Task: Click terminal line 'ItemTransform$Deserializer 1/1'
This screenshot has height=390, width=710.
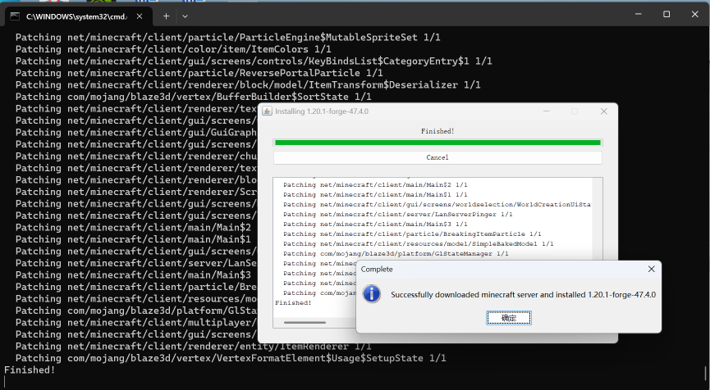Action: pyautogui.click(x=248, y=84)
